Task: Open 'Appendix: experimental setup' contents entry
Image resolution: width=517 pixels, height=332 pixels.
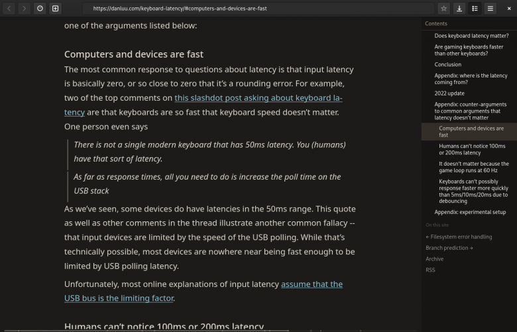Action: pos(470,212)
